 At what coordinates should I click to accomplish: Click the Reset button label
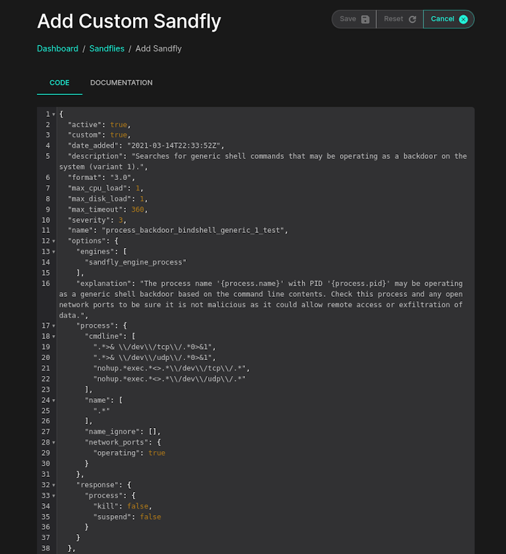(x=393, y=19)
